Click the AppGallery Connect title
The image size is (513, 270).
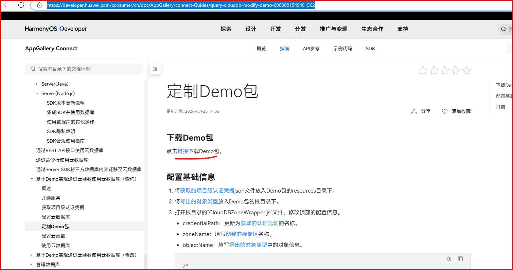(51, 49)
